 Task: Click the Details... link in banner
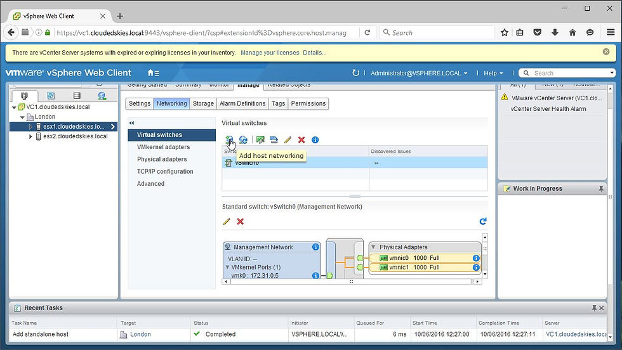coord(315,53)
